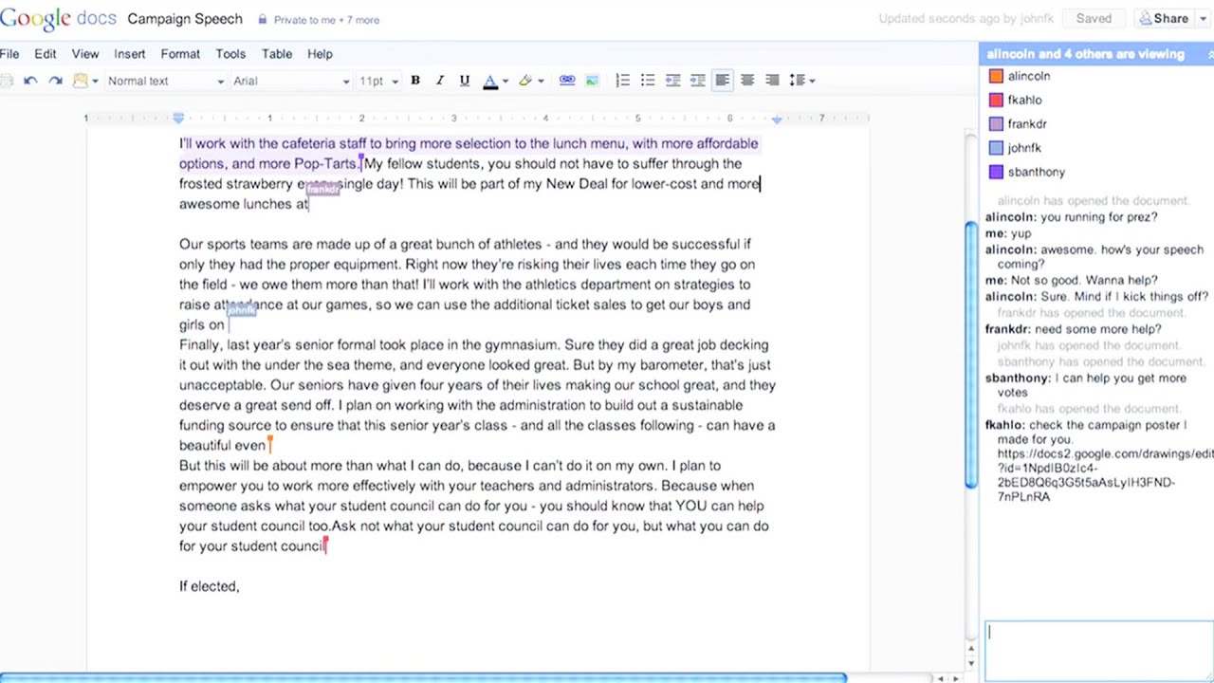Open the View menu
This screenshot has height=683, width=1214.
(x=85, y=54)
